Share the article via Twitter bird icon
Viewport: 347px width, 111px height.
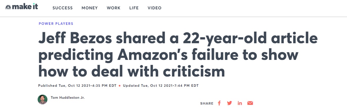coord(230,103)
